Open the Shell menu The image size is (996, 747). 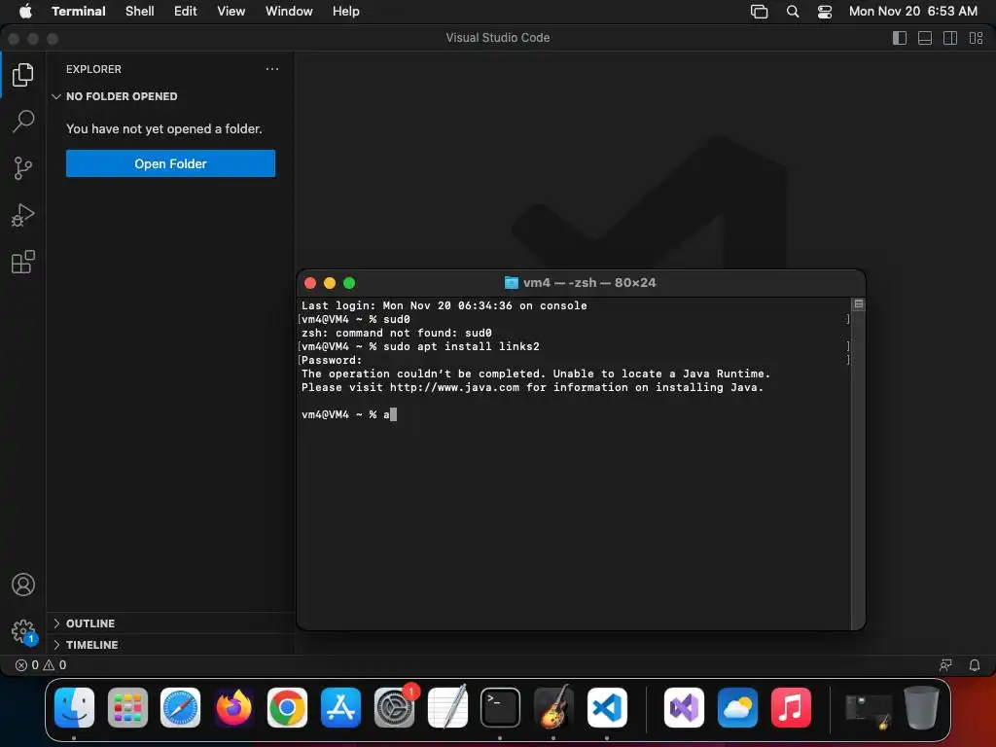140,11
